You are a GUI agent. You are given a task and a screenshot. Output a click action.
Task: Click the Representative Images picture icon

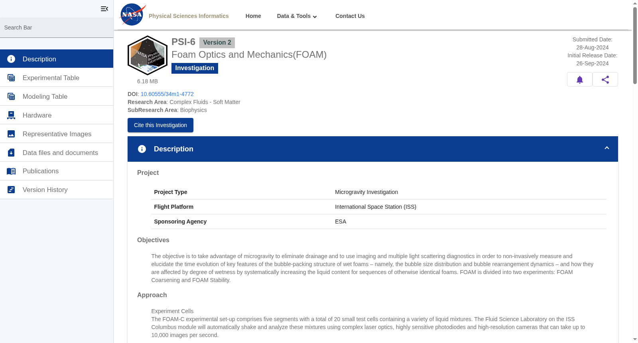[11, 134]
